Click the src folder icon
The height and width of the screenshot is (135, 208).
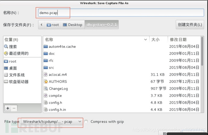point(46,67)
